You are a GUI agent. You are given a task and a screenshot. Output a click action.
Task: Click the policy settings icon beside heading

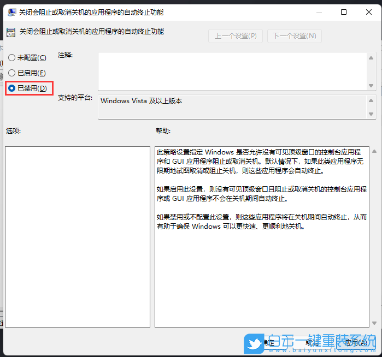[11, 33]
